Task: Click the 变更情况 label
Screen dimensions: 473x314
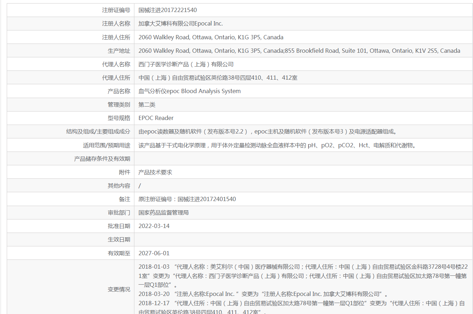Action: [119, 289]
